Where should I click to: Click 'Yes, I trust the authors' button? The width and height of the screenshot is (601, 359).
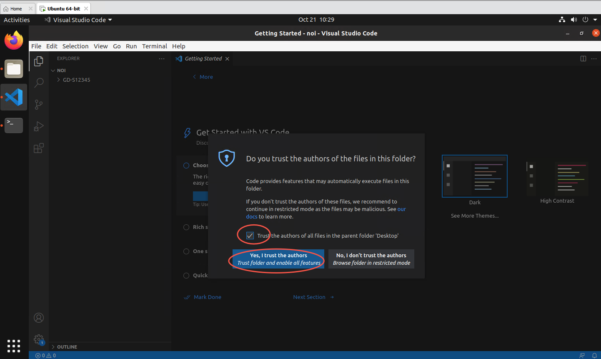pos(278,259)
